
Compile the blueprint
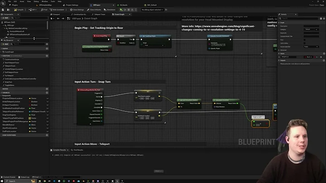tap(19, 10)
